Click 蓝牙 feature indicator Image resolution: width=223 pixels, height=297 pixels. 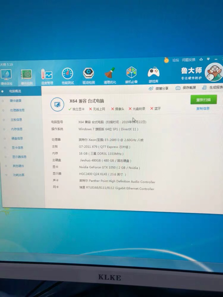(x=156, y=108)
